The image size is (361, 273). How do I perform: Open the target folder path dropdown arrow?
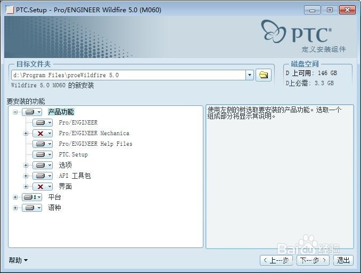click(250, 75)
